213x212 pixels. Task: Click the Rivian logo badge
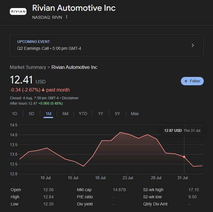(18, 12)
